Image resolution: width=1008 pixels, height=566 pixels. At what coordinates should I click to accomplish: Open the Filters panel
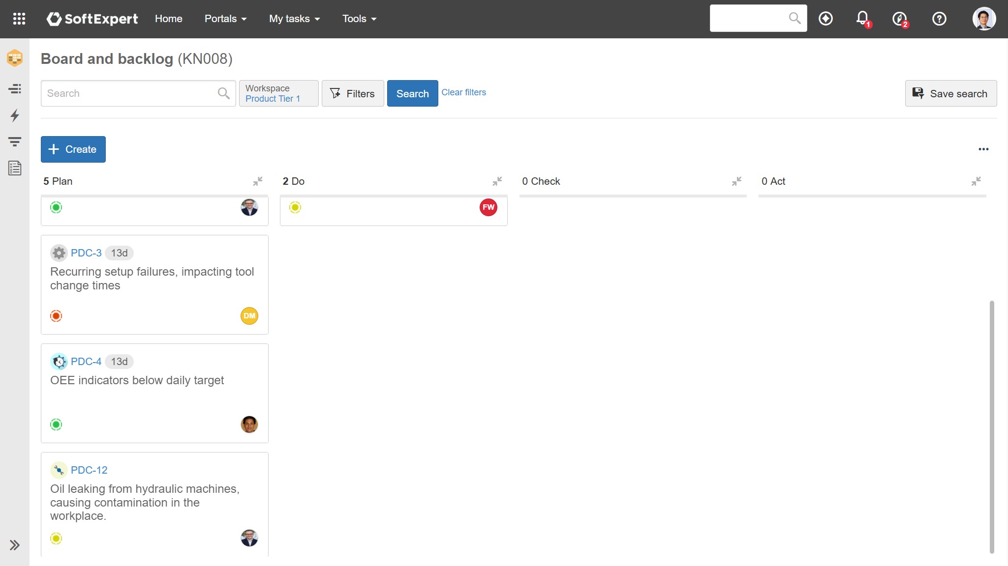pos(353,93)
